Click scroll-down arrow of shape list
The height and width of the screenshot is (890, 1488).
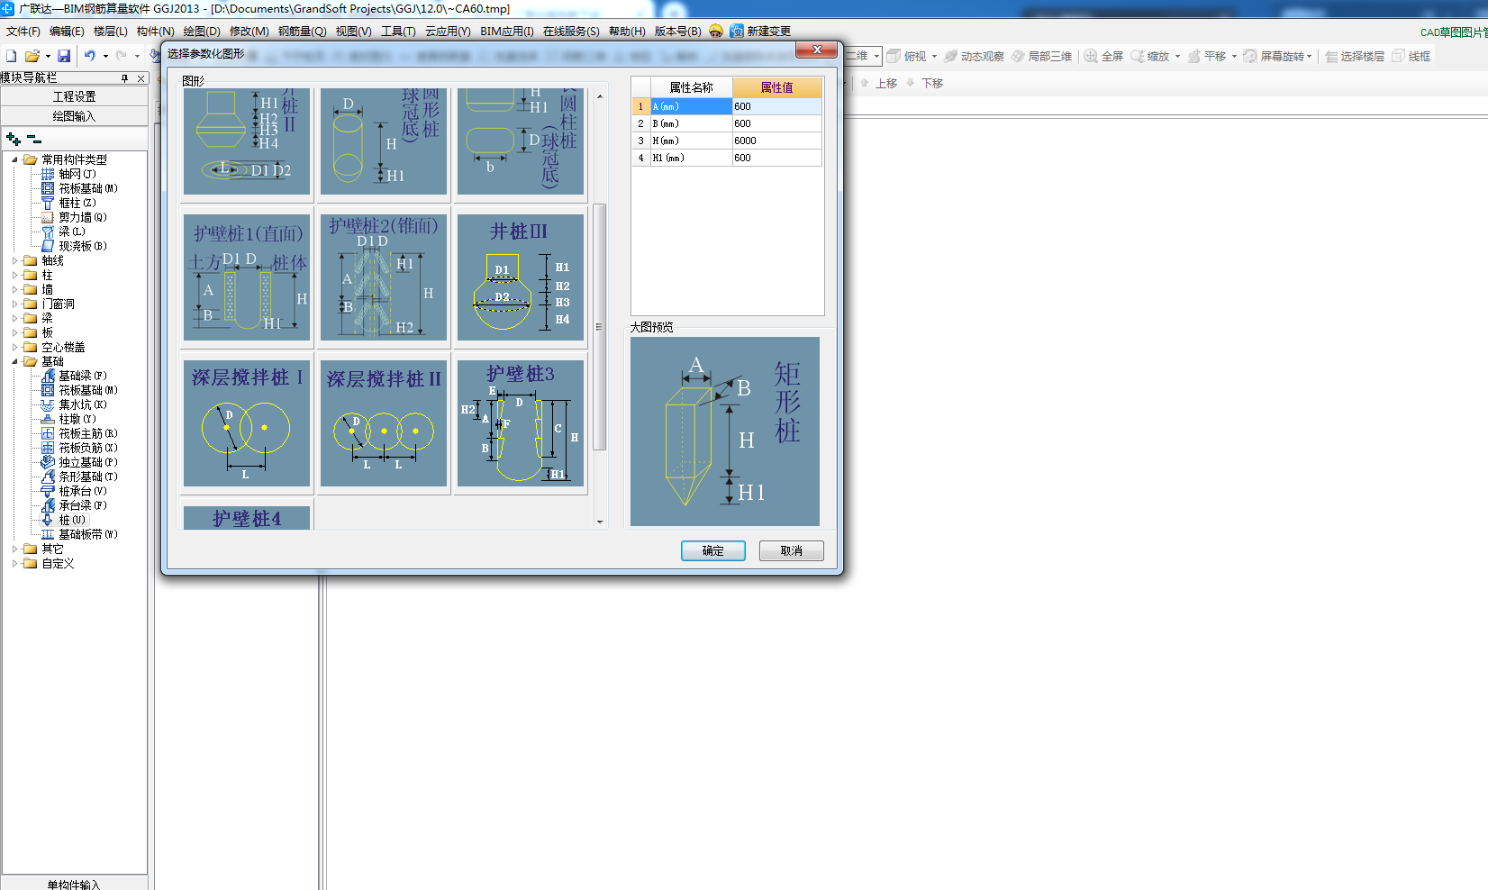click(600, 522)
